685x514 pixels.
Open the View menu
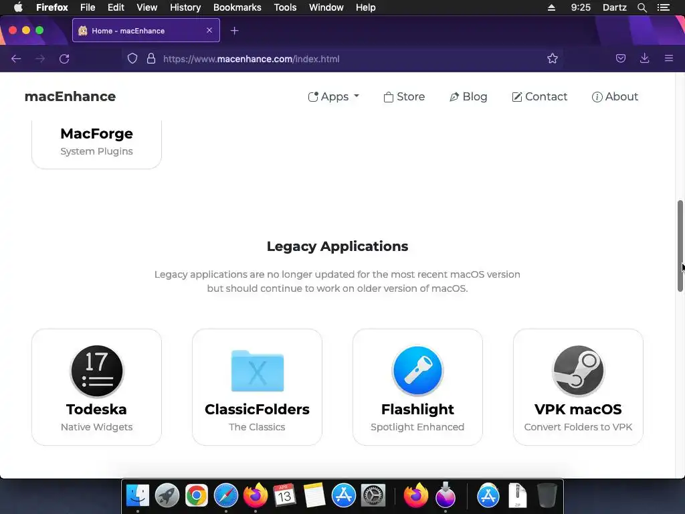point(146,7)
